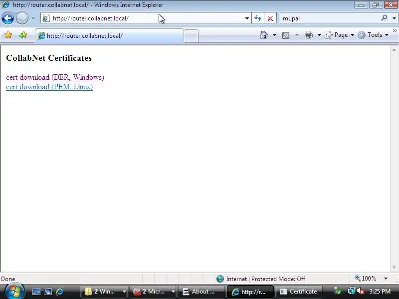Viewport: 399px width, 299px height.
Task: Download the PEM Linux certificate link
Action: pos(49,87)
